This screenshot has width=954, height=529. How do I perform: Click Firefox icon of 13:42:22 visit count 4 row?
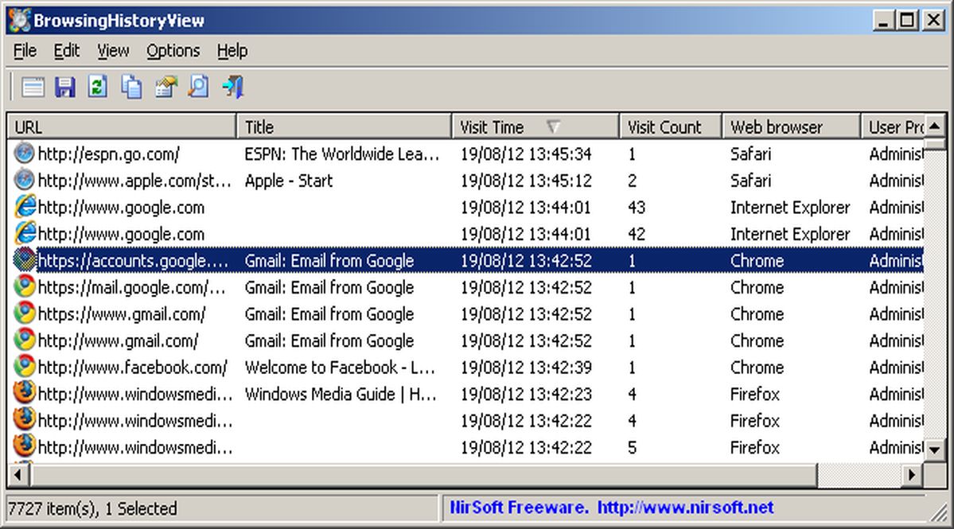click(x=25, y=420)
